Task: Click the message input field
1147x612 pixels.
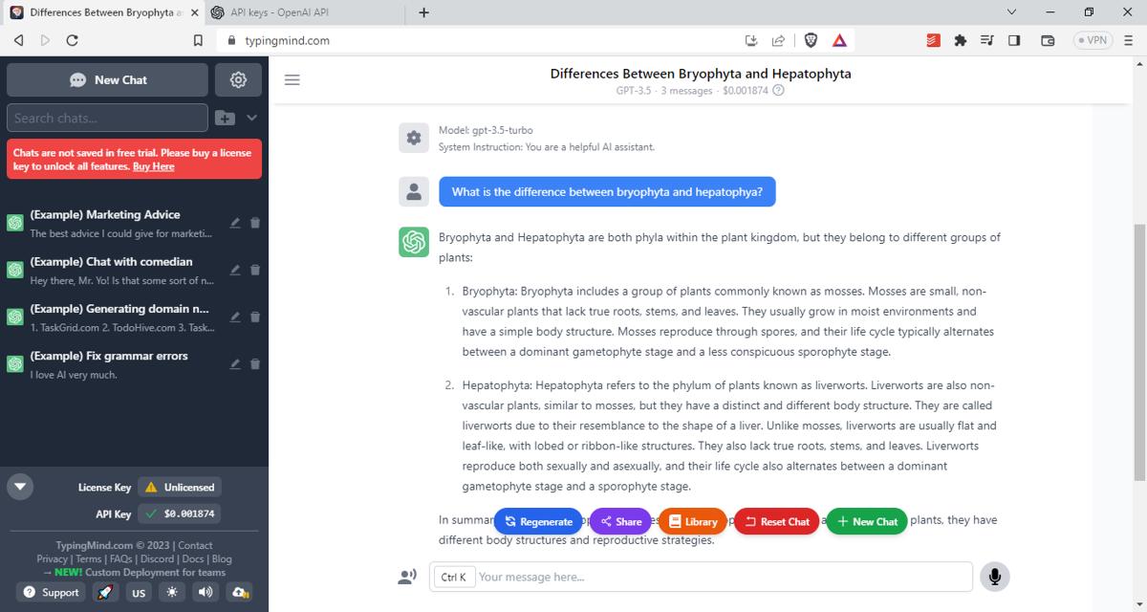Action: tap(669, 576)
